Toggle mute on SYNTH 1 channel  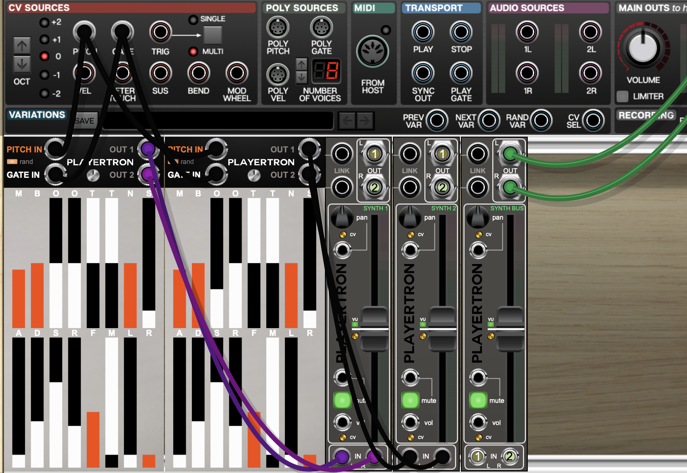click(342, 400)
